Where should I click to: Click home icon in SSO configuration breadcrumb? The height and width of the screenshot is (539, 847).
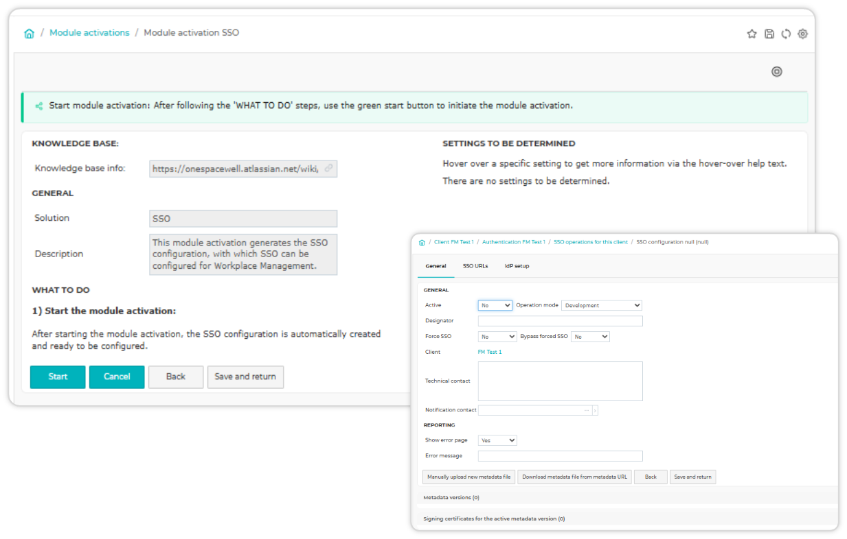422,242
